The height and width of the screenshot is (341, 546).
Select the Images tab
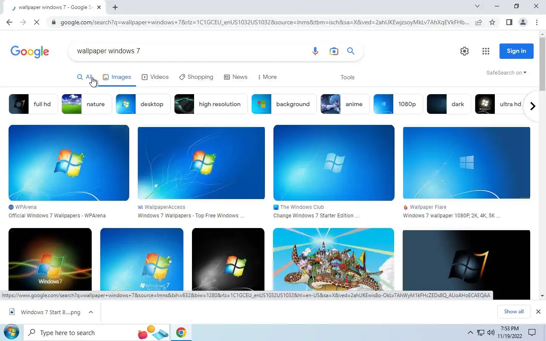(117, 77)
